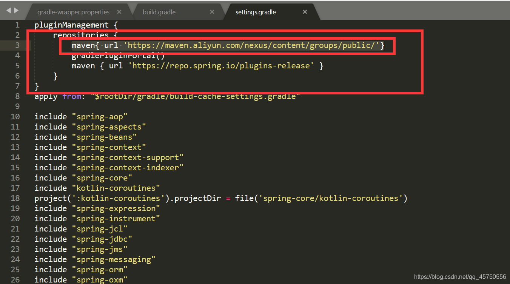Close the settings.gradle tab
Viewport: 510px width, 284px height.
(305, 12)
